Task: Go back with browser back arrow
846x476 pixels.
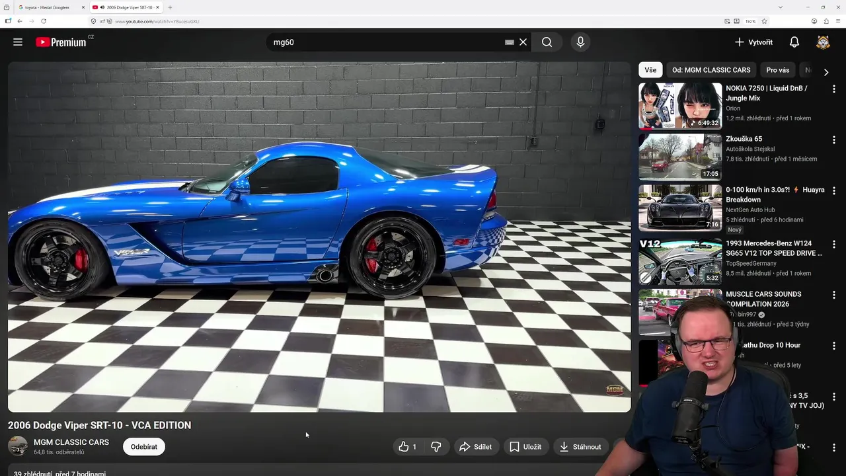Action: [19, 21]
